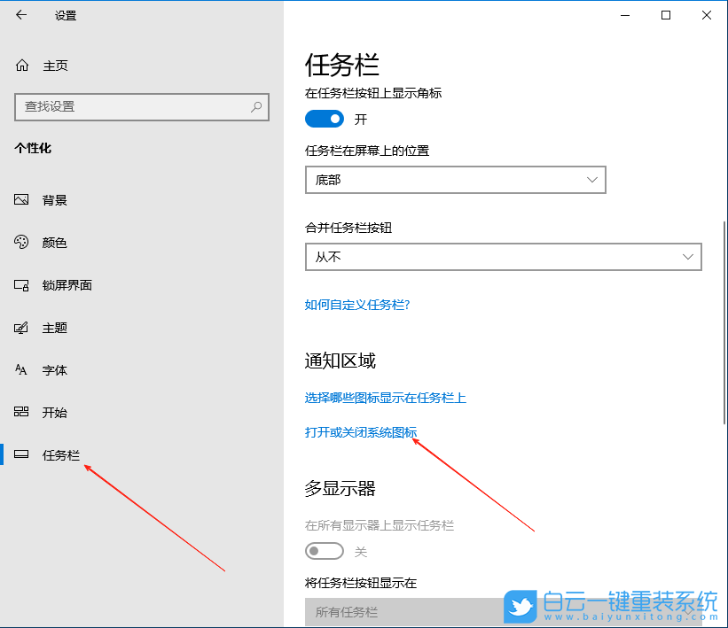Open Lock screen settings icon
The height and width of the screenshot is (628, 728).
tap(22, 284)
